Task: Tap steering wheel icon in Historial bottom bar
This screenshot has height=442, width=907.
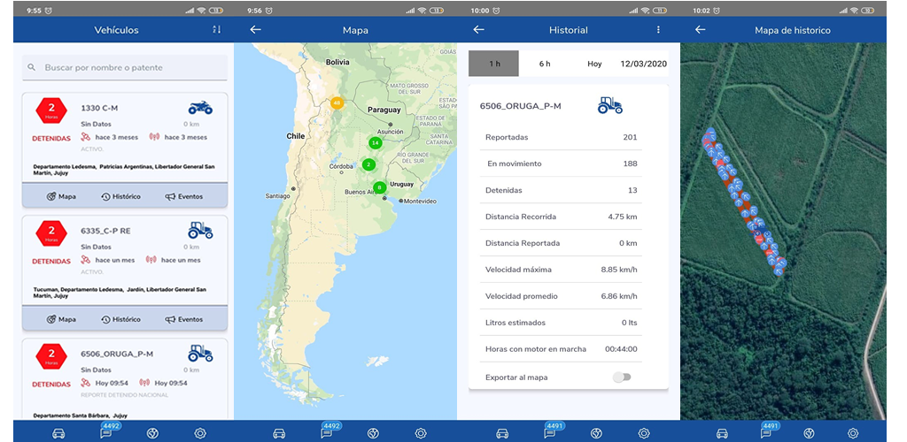Action: click(x=596, y=433)
